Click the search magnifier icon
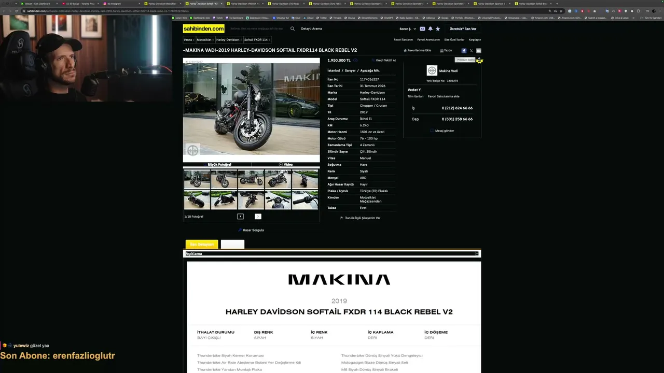This screenshot has width=664, height=373. [293, 29]
